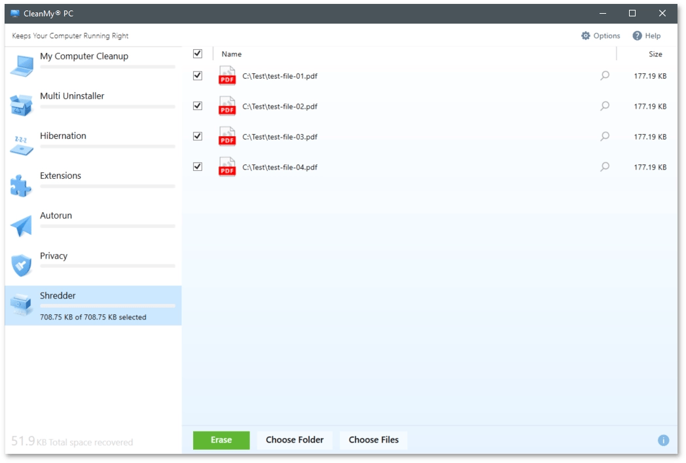This screenshot has height=463, width=686.
Task: Select the Hibernation sleeping disk icon
Action: pos(21,146)
